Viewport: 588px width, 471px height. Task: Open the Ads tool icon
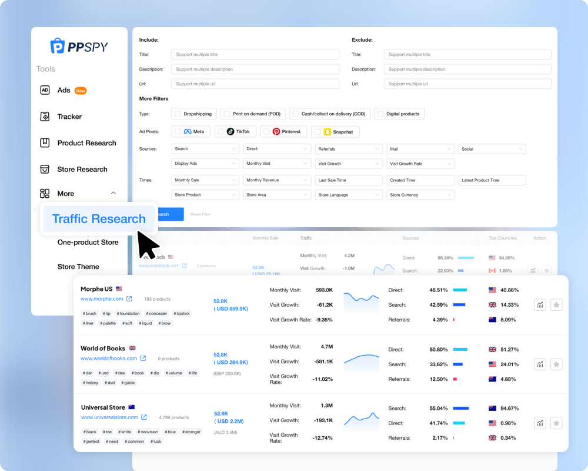point(45,90)
